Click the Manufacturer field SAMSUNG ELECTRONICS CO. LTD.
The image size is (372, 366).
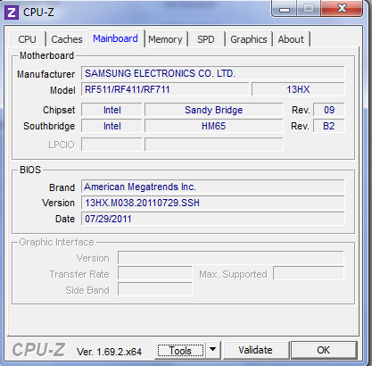[x=213, y=73]
